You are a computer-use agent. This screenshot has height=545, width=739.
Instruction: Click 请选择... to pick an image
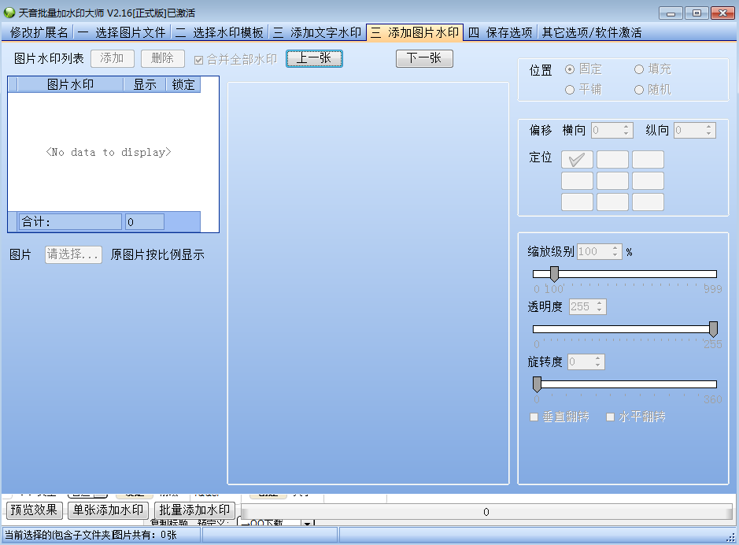73,254
